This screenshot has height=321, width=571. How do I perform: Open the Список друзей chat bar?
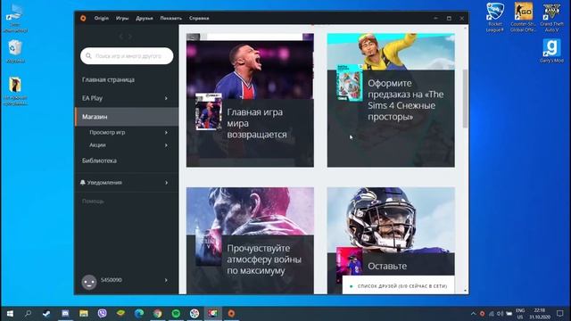coord(399,285)
